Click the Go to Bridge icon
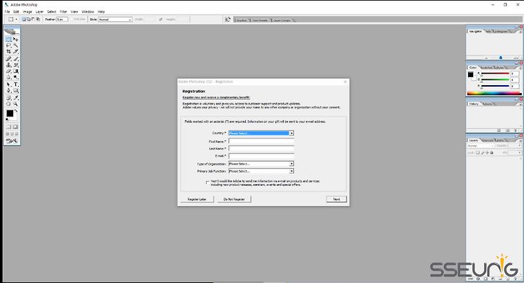This screenshot has width=524, height=283. point(228,20)
